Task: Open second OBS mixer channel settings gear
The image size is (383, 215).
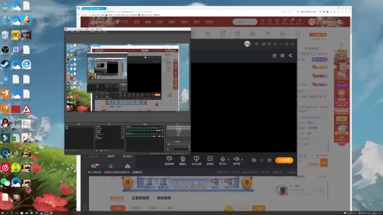Action: 163,136
